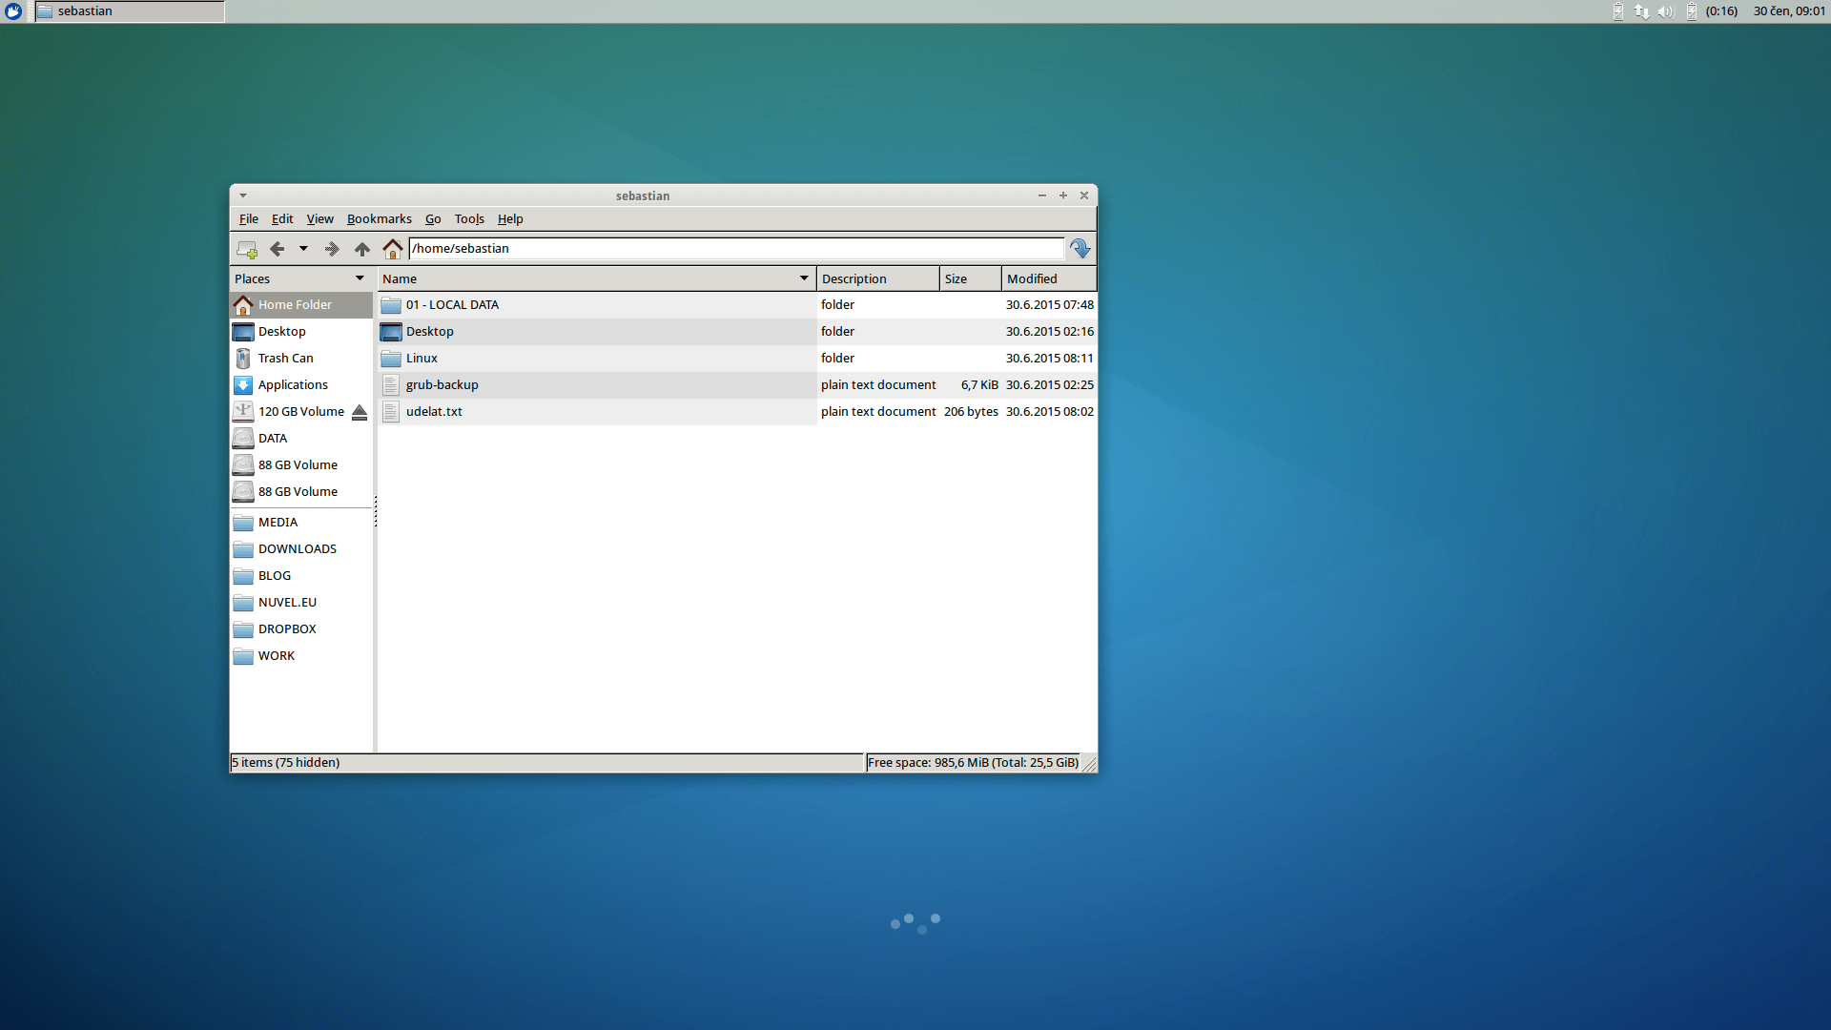Open first 88 GB Volume
This screenshot has width=1831, height=1030.
click(301, 465)
